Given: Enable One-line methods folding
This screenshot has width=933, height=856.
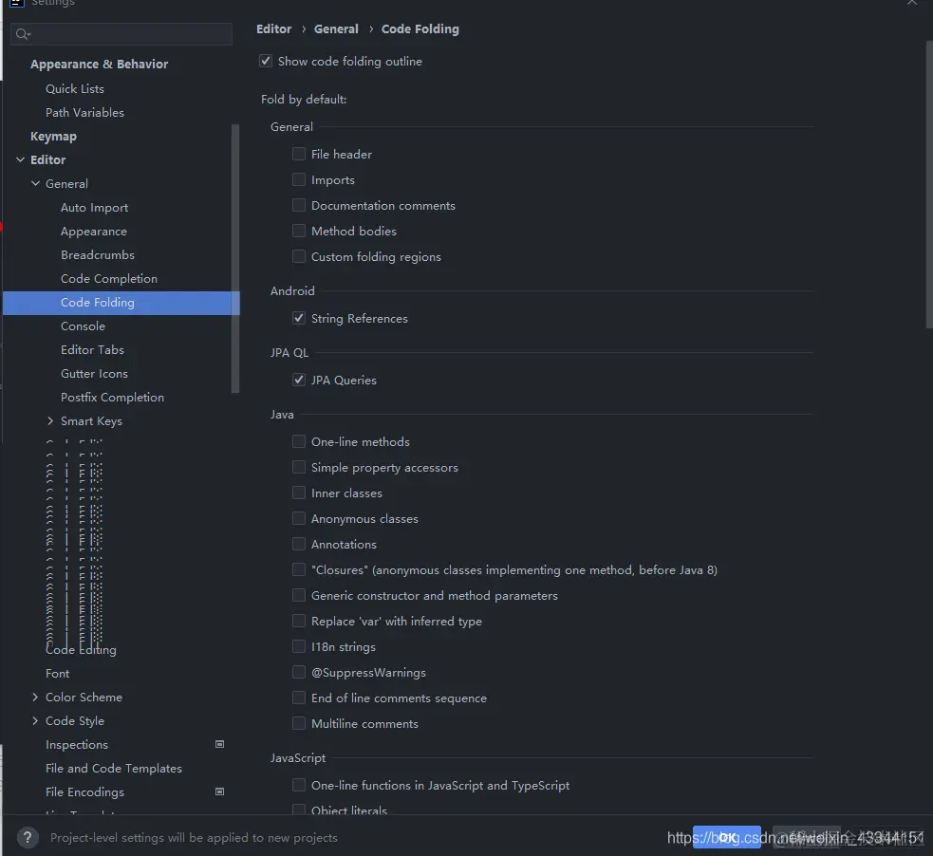Looking at the screenshot, I should [299, 441].
